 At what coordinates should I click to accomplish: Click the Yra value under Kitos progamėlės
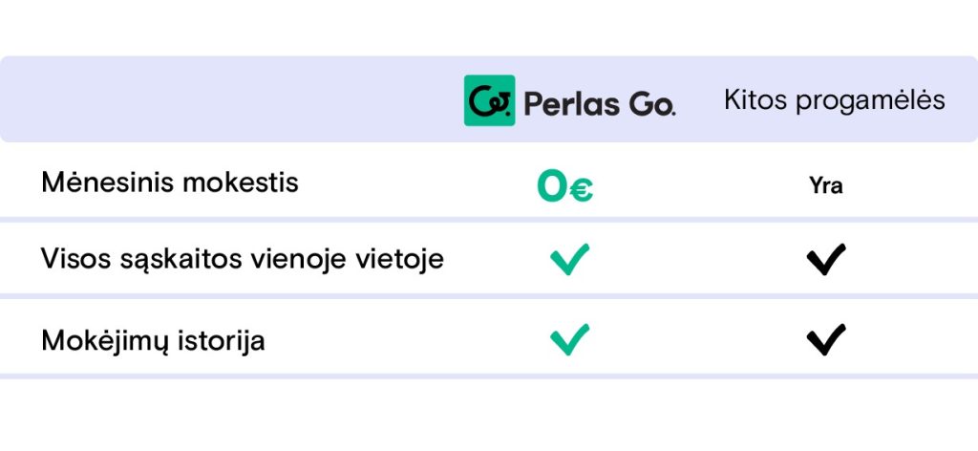[826, 186]
